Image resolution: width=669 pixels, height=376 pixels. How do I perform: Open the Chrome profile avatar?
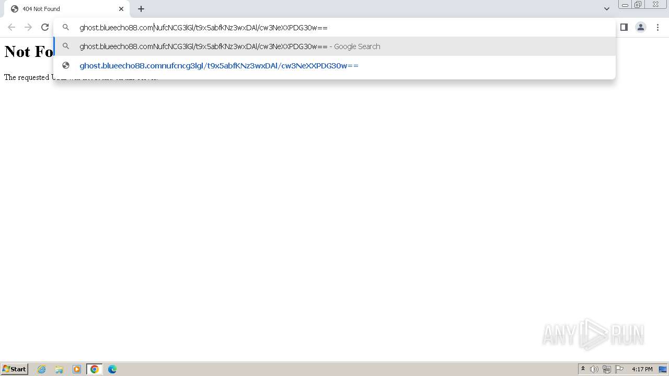click(641, 27)
